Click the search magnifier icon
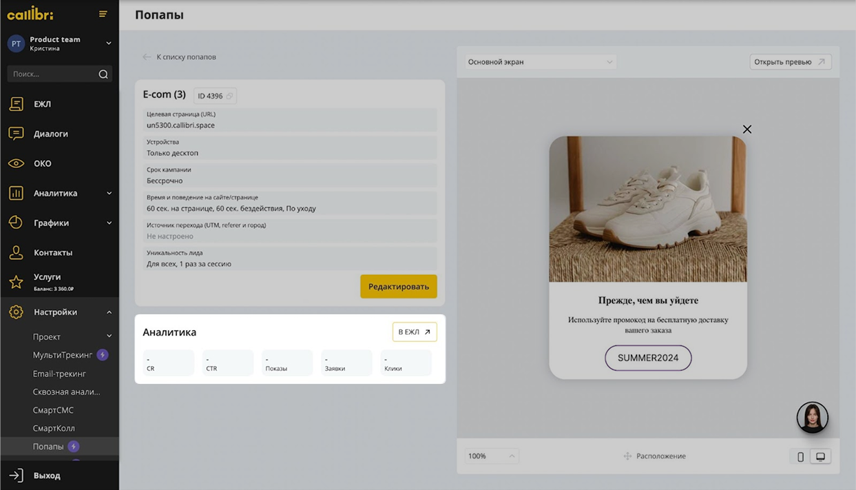This screenshot has width=856, height=490. click(103, 74)
